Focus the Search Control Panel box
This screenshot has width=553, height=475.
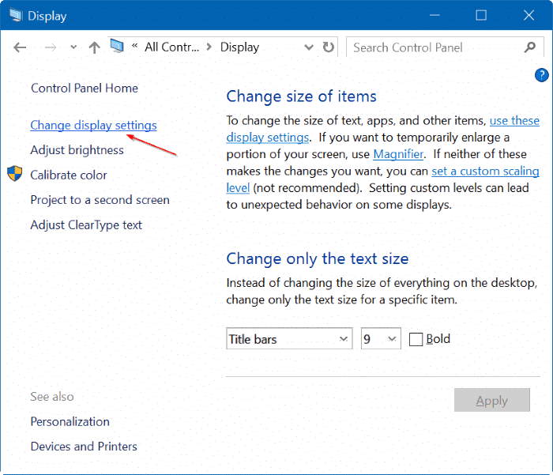(445, 47)
